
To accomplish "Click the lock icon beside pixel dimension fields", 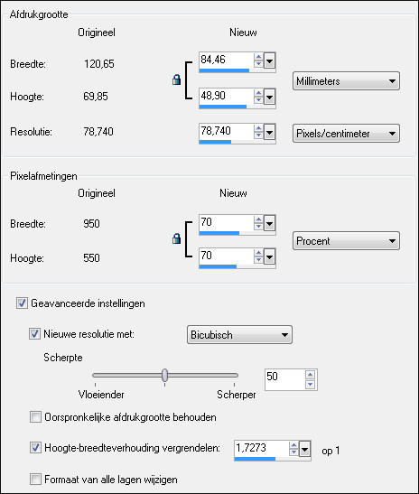I will [x=176, y=238].
